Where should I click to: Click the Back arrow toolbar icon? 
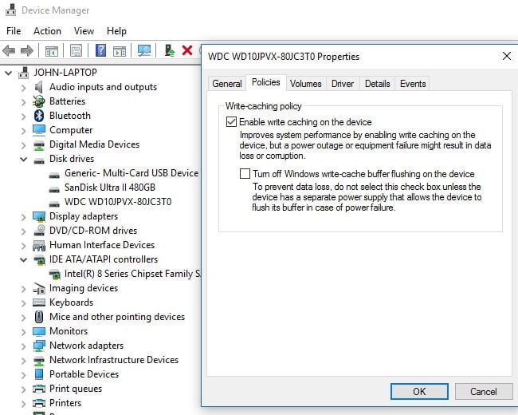pos(9,50)
